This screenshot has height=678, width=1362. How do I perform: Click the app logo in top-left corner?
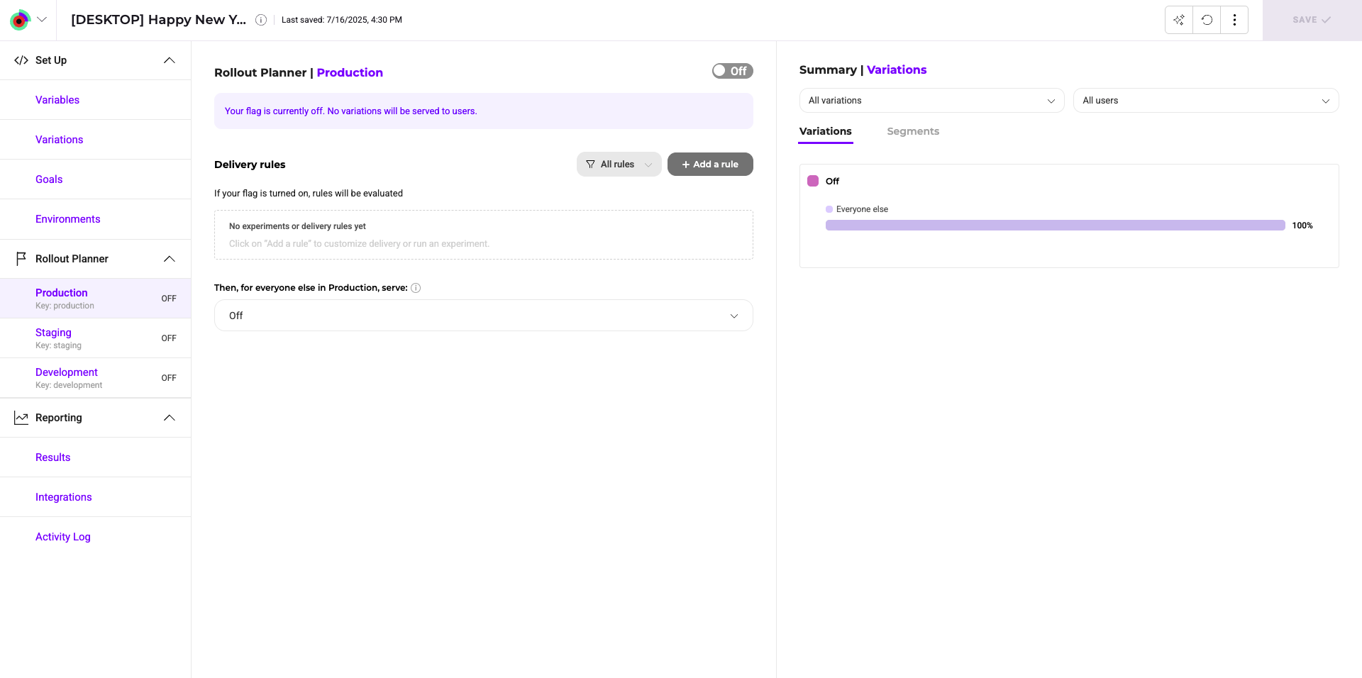20,20
